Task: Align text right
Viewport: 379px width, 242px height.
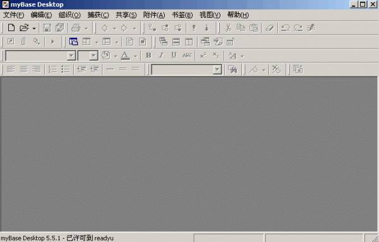Action: (x=37, y=70)
